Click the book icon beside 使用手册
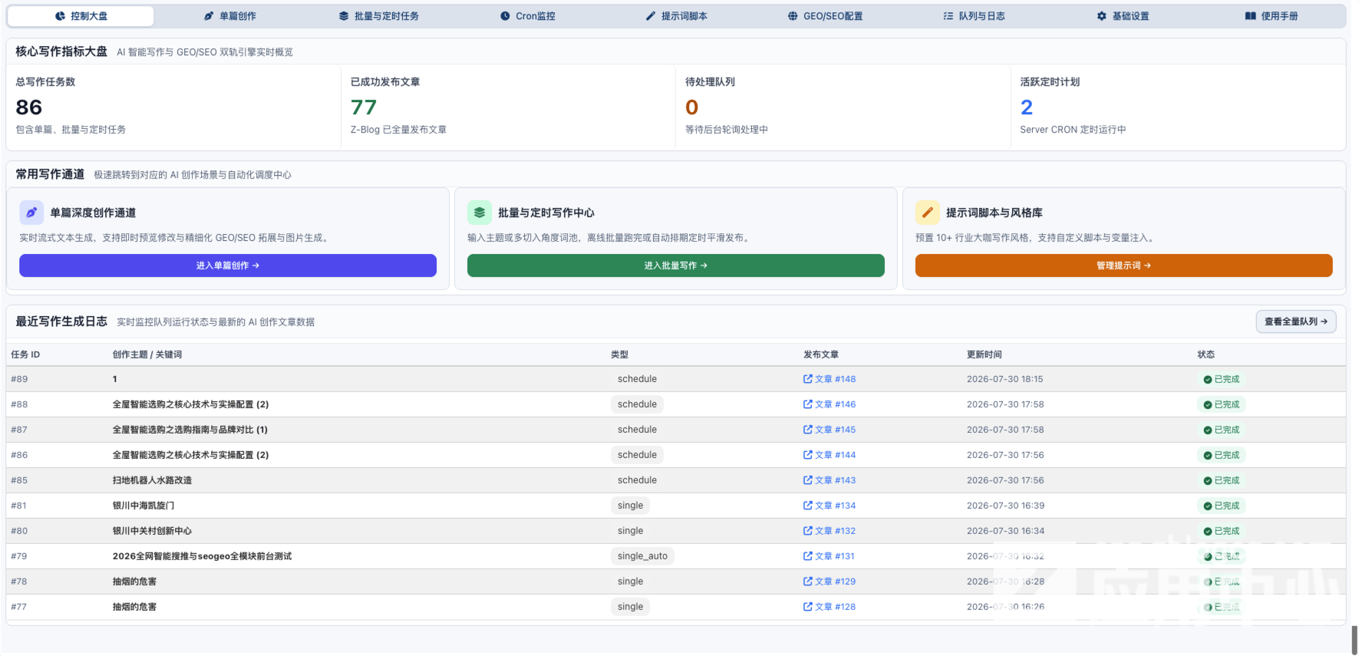The width and height of the screenshot is (1359, 656). click(x=1251, y=16)
